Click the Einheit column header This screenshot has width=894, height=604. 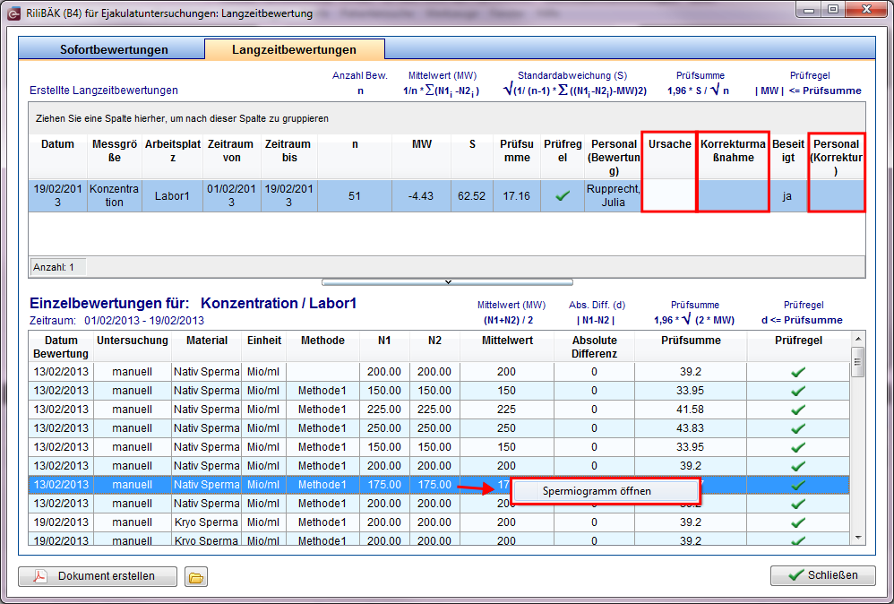tap(264, 347)
